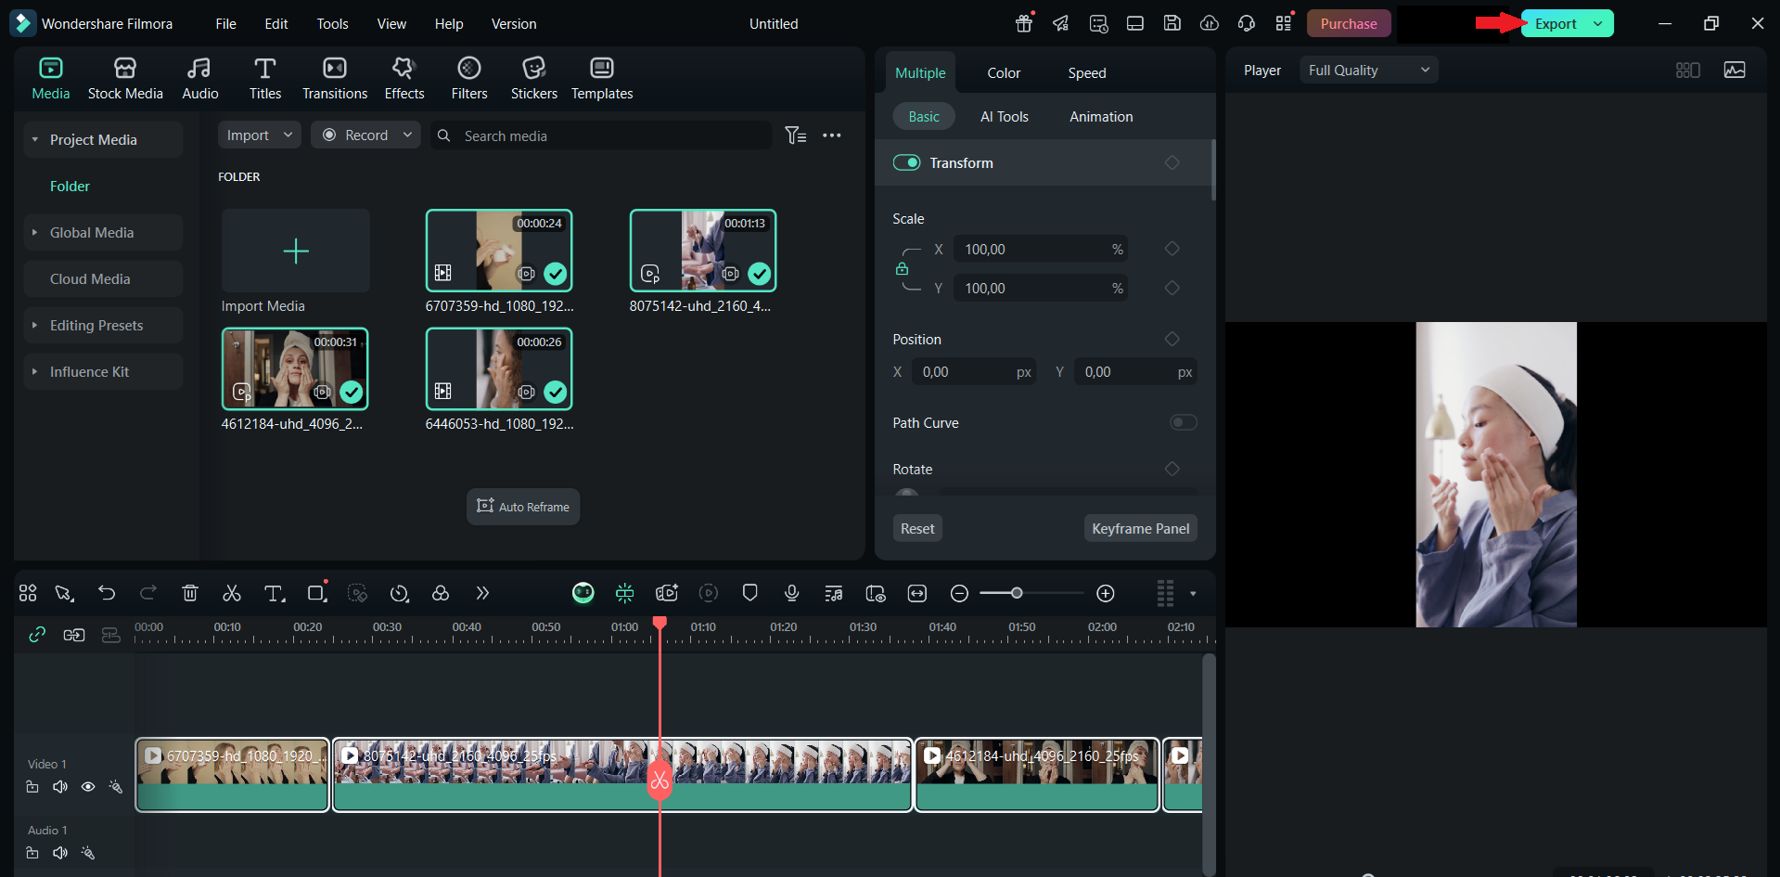Zoom out the timeline with minus icon
The width and height of the screenshot is (1780, 877).
pyautogui.click(x=960, y=593)
